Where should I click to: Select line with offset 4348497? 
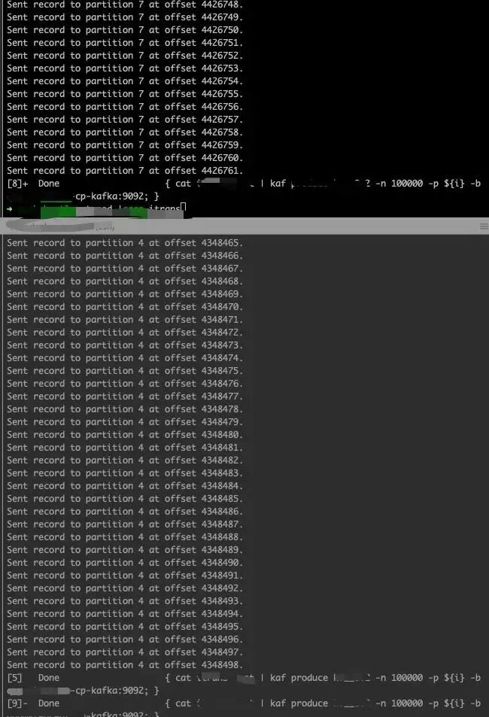pos(125,653)
